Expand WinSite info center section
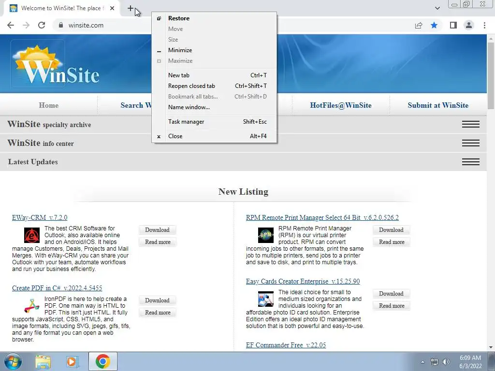Screen dimensions: 495x371 pos(471,143)
